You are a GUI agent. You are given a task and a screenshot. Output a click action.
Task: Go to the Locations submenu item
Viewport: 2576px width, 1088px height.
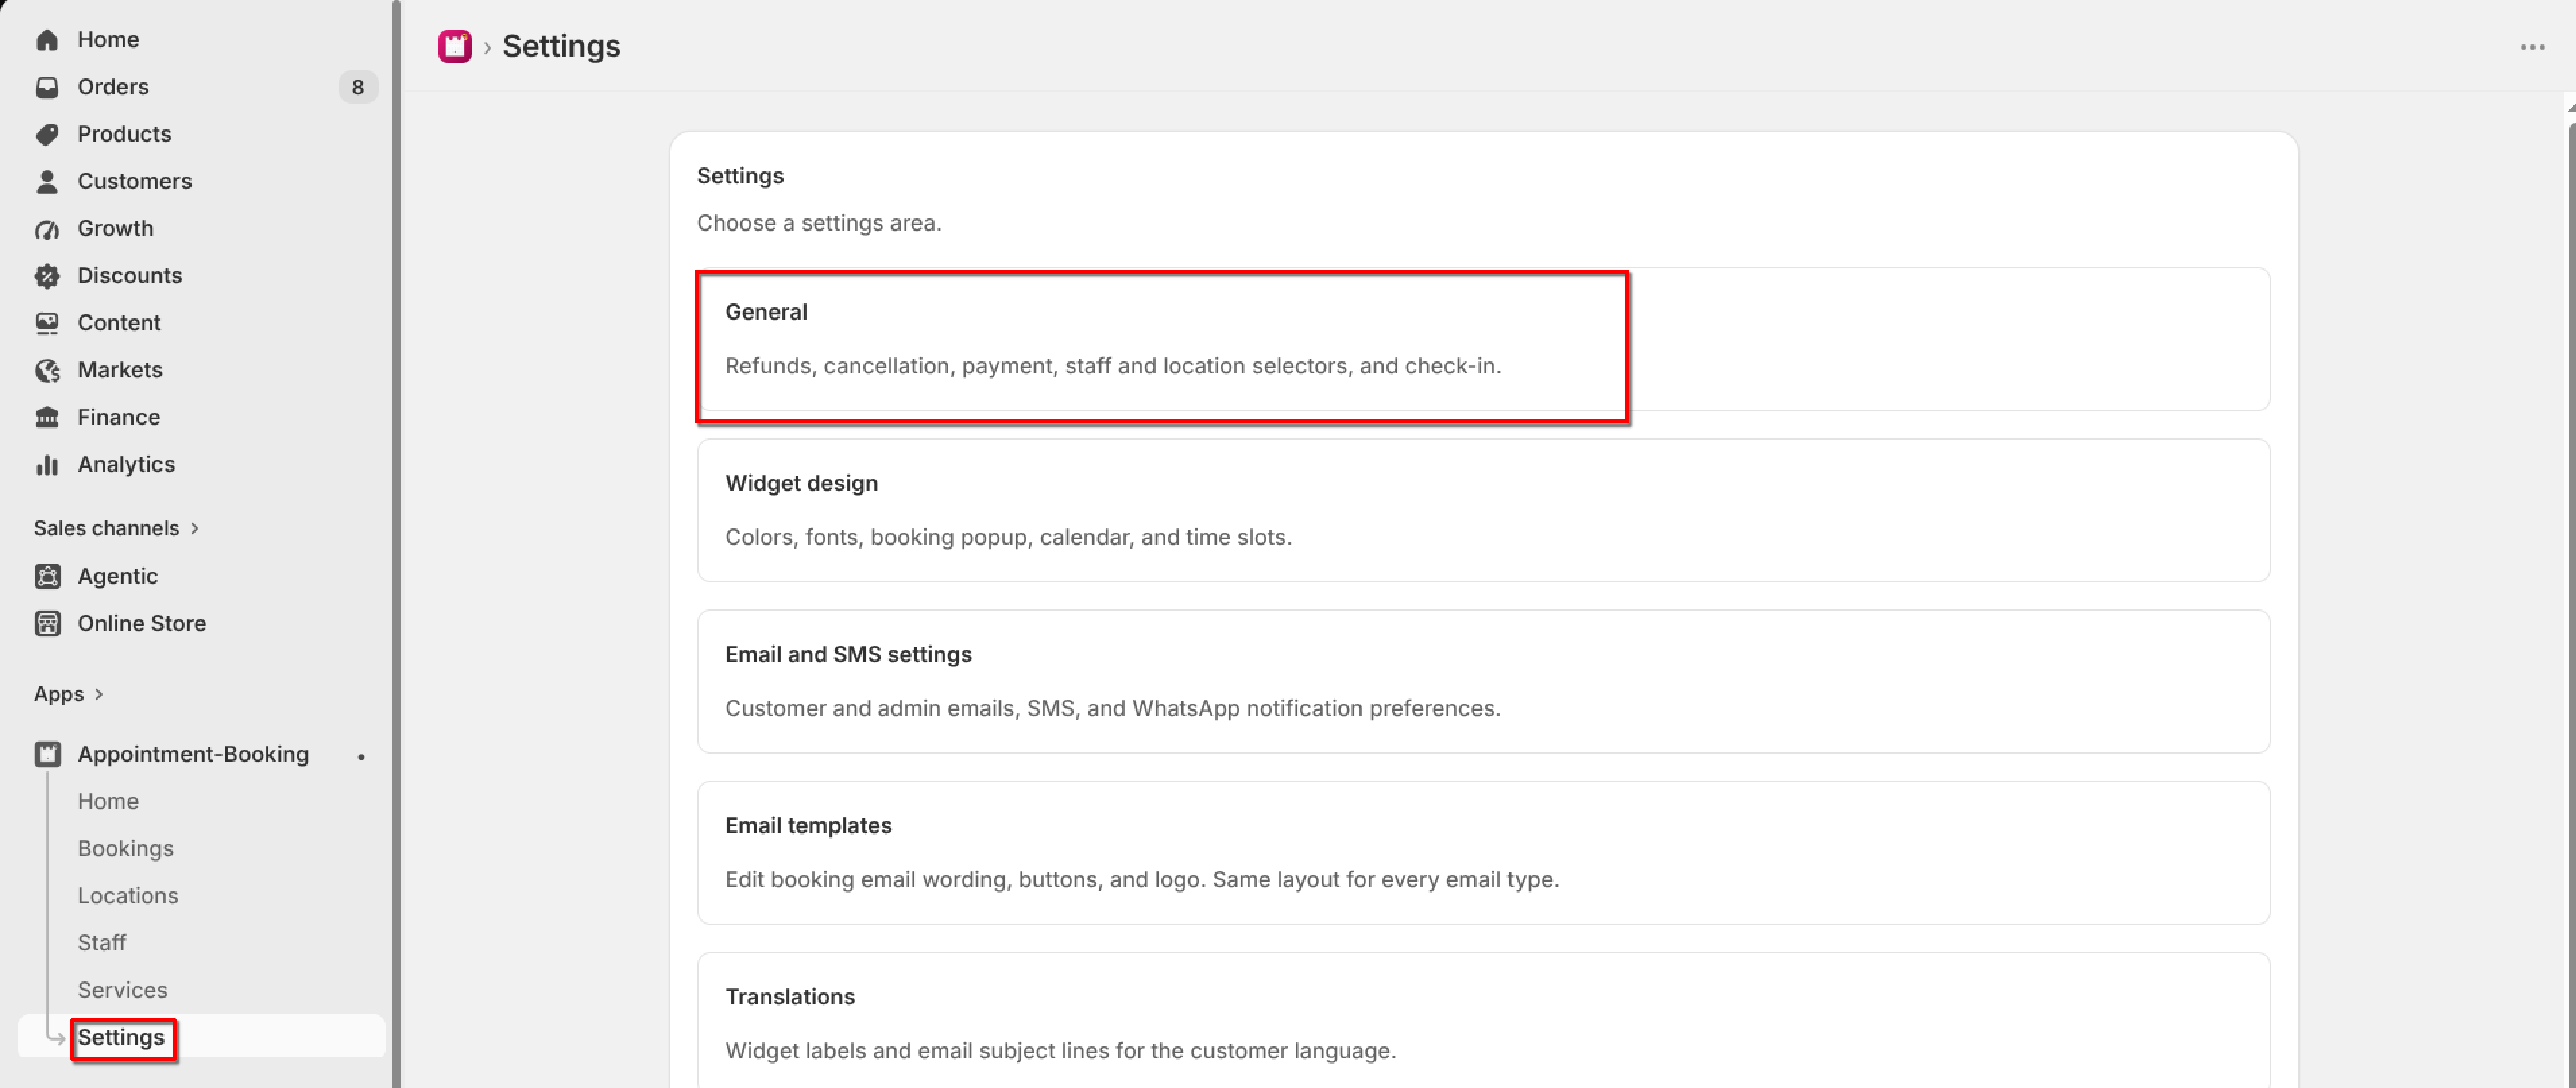tap(128, 895)
